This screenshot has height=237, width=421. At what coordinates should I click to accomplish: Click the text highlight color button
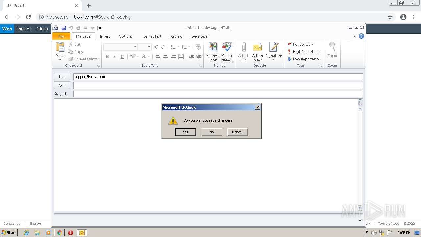click(133, 56)
